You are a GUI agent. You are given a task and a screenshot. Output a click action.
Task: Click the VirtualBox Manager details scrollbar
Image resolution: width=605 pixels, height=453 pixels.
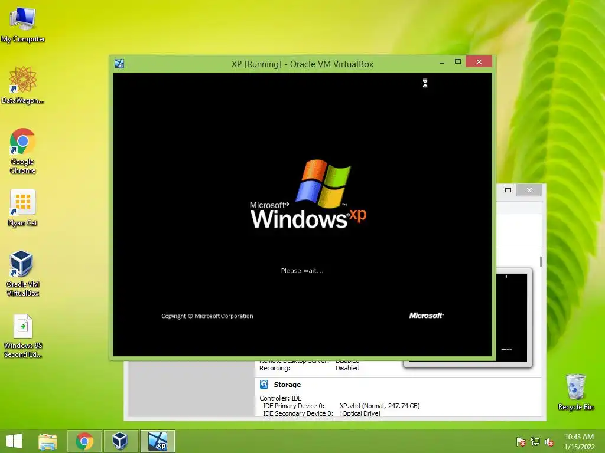click(541, 261)
